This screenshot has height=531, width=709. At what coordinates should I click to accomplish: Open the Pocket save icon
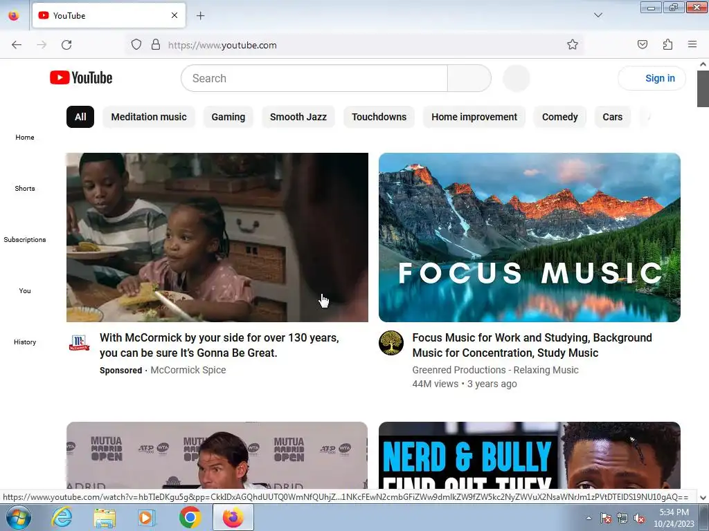click(642, 45)
